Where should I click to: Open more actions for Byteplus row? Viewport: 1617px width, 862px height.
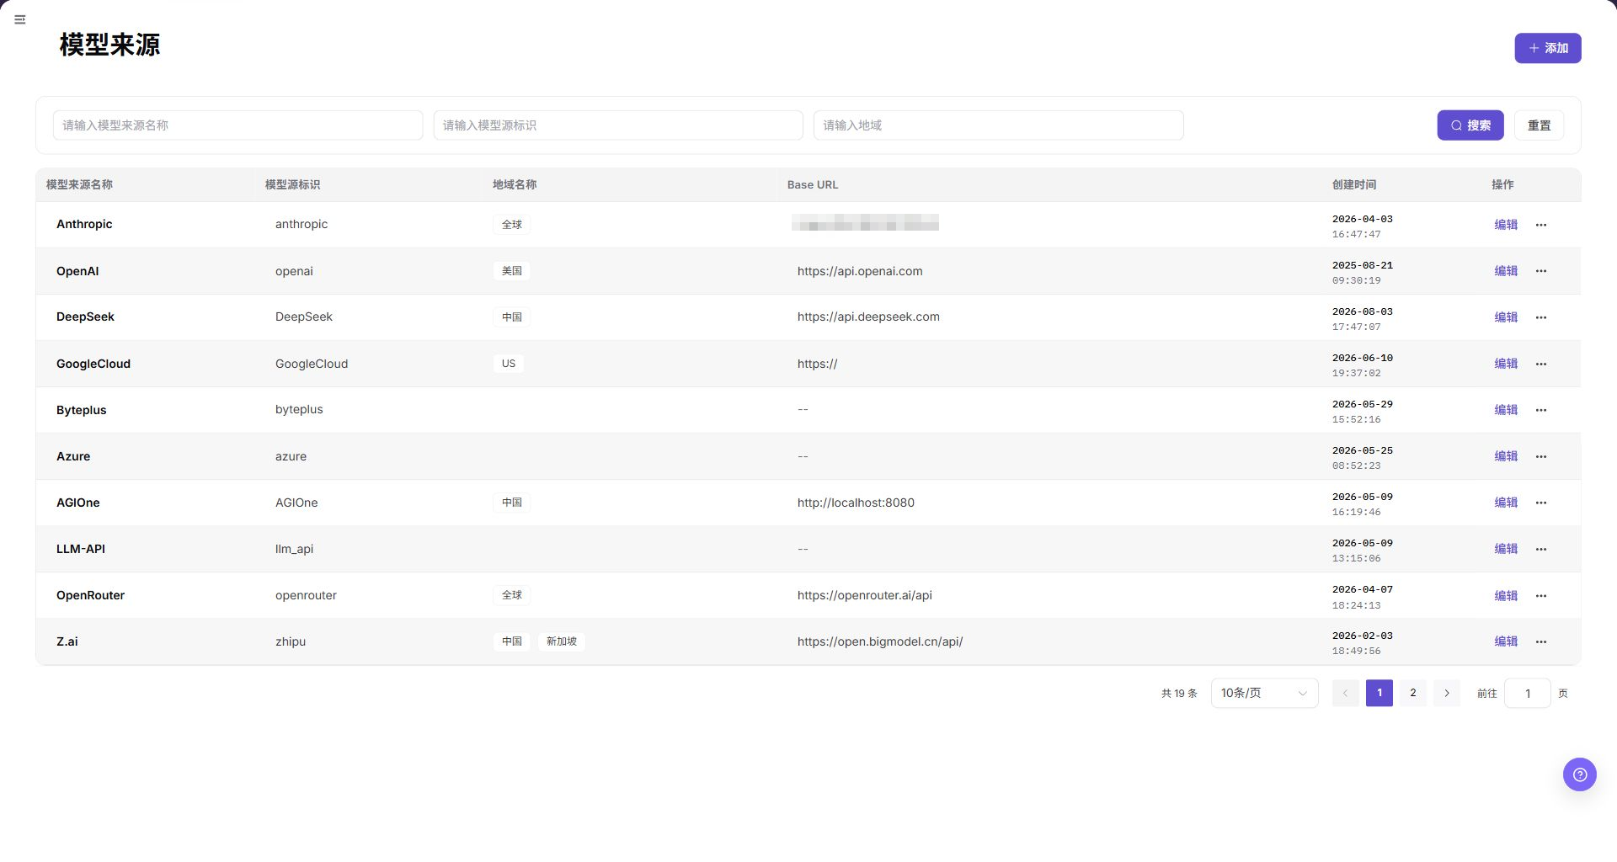click(1540, 410)
